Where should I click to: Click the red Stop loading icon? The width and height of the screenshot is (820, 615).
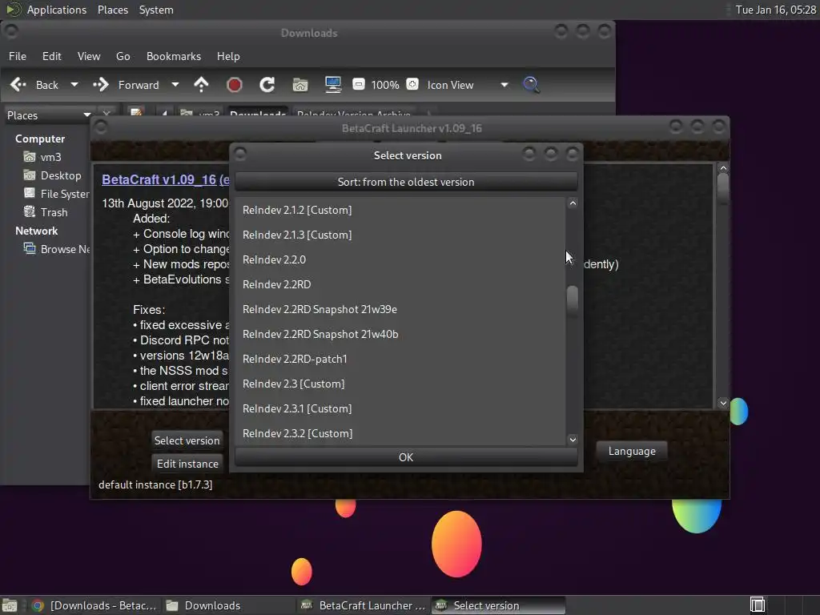tap(235, 85)
